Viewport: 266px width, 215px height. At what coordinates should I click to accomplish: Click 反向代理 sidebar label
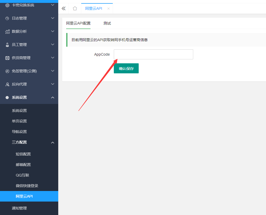[19, 84]
